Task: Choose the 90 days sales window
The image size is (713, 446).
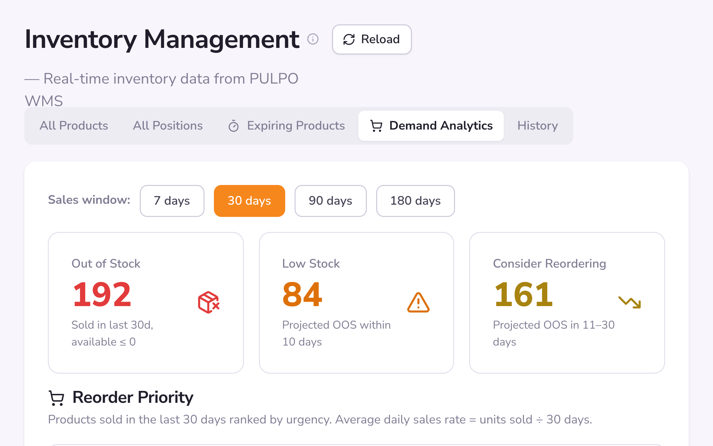Action: pyautogui.click(x=331, y=201)
